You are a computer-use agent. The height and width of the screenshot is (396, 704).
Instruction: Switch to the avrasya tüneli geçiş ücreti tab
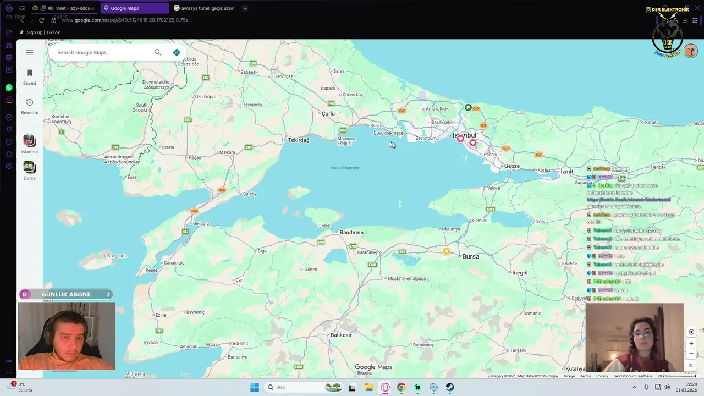[x=205, y=8]
